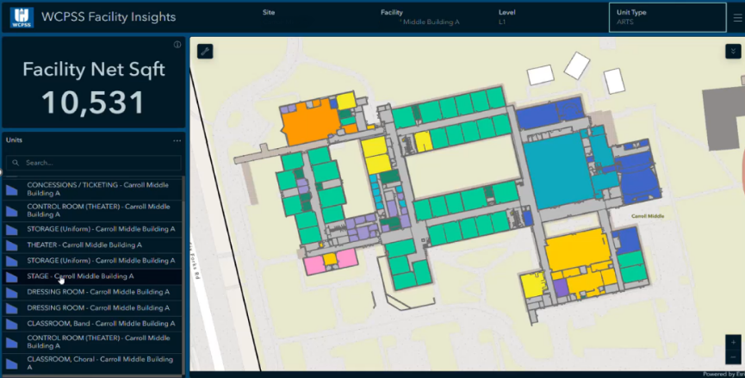This screenshot has height=378, width=745.
Task: Click polygon icon of CLASSROOM, Choral row
Action: tap(12, 363)
